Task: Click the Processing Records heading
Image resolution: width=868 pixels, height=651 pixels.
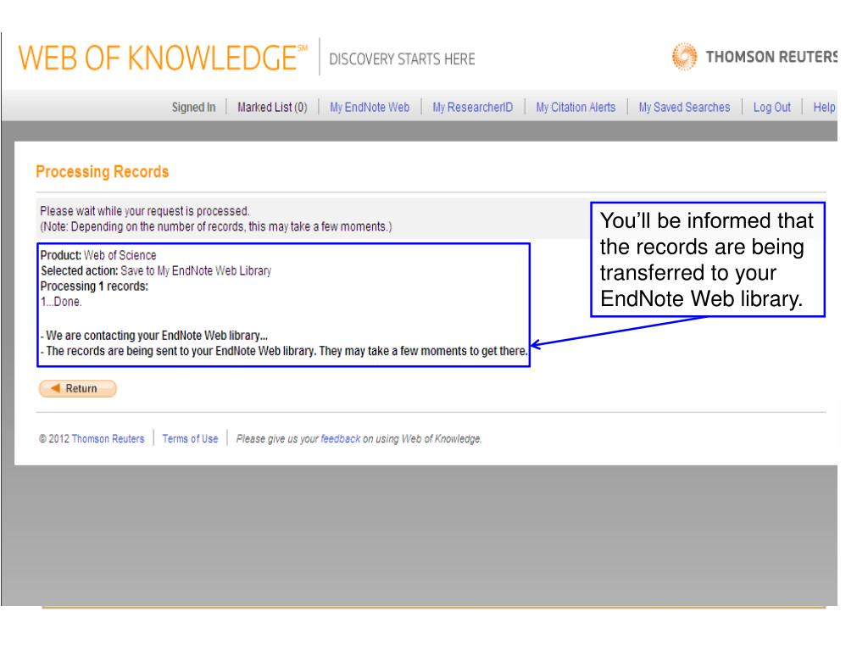Action: click(x=102, y=171)
